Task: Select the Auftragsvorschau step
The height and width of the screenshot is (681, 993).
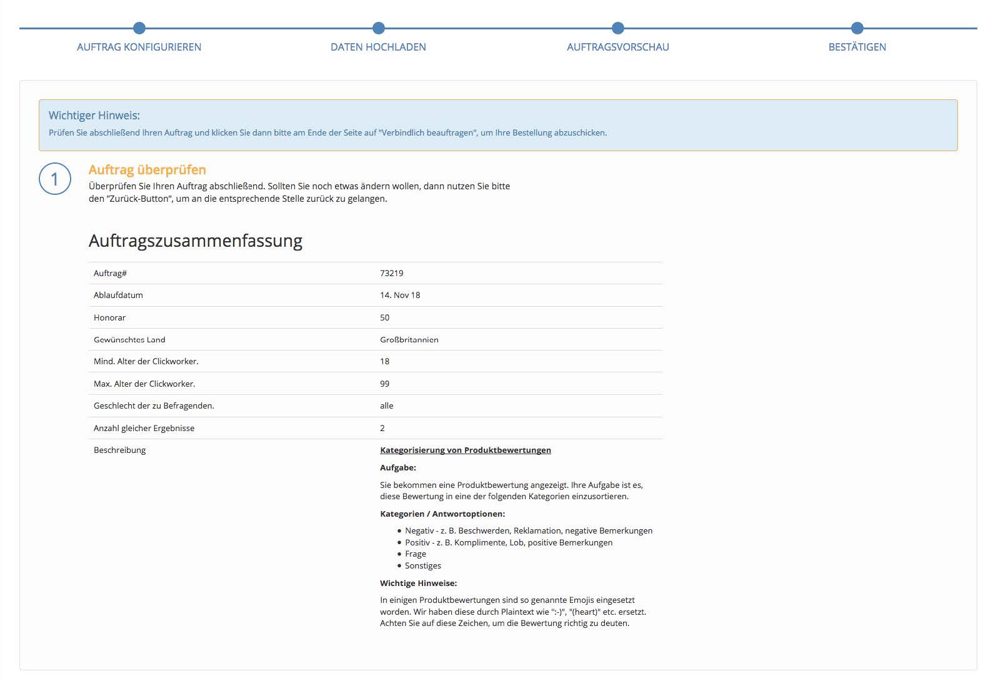Action: click(x=617, y=47)
